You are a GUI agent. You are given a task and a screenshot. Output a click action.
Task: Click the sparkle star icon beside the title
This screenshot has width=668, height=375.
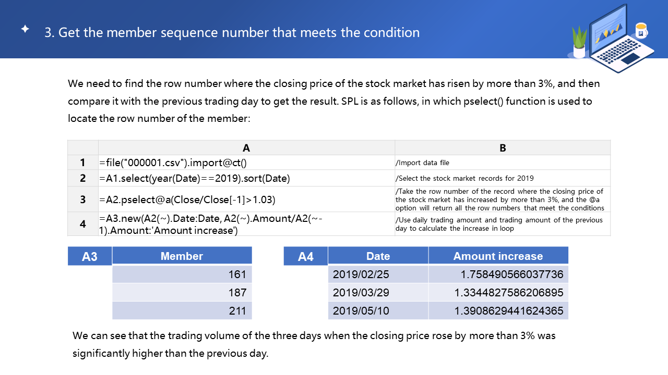(x=25, y=29)
